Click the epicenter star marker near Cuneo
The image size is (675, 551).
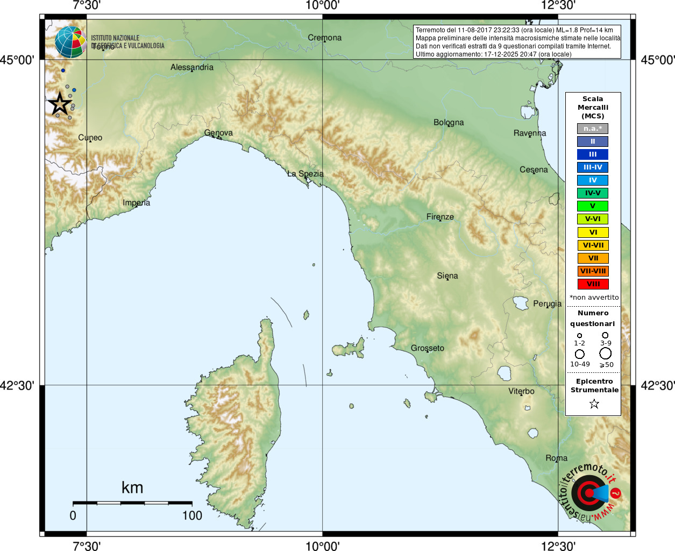pyautogui.click(x=60, y=104)
